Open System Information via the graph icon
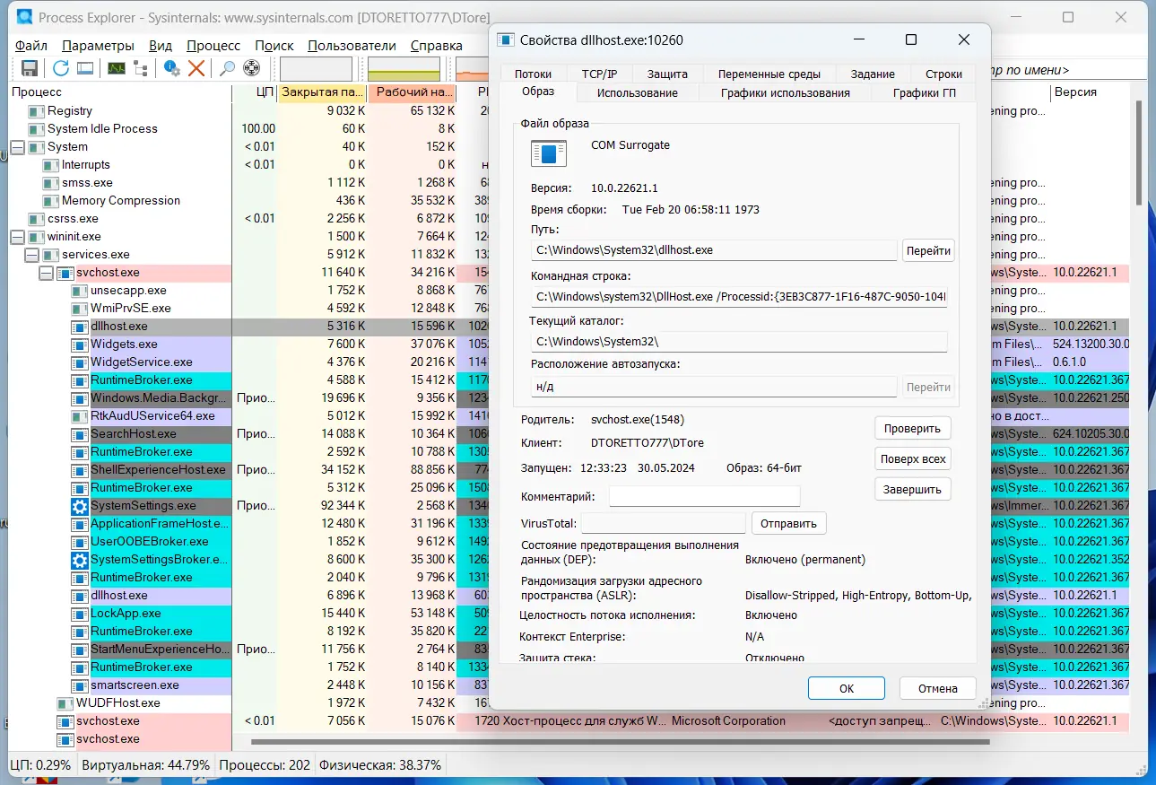This screenshot has width=1156, height=785. pyautogui.click(x=117, y=68)
